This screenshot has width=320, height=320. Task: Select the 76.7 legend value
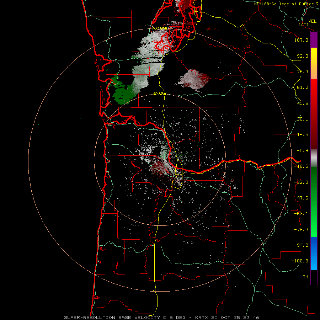tap(303, 71)
